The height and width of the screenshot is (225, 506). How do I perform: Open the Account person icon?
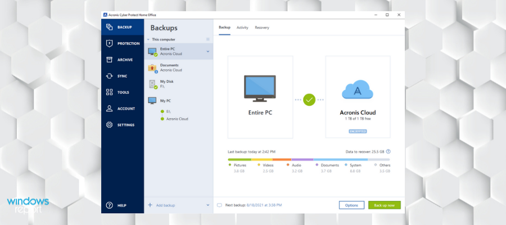coord(110,109)
